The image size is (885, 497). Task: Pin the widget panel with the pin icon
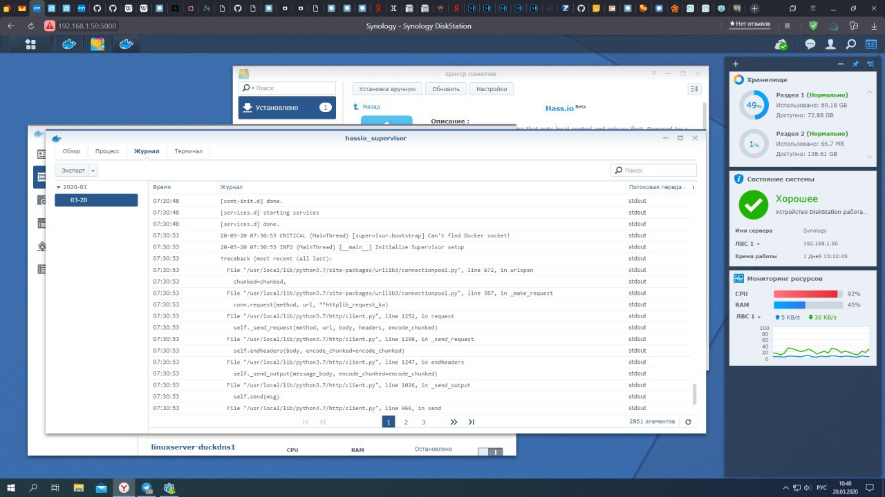click(x=855, y=64)
